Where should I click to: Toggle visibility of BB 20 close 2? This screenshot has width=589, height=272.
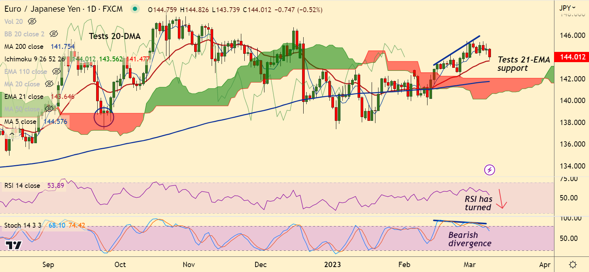53,34
